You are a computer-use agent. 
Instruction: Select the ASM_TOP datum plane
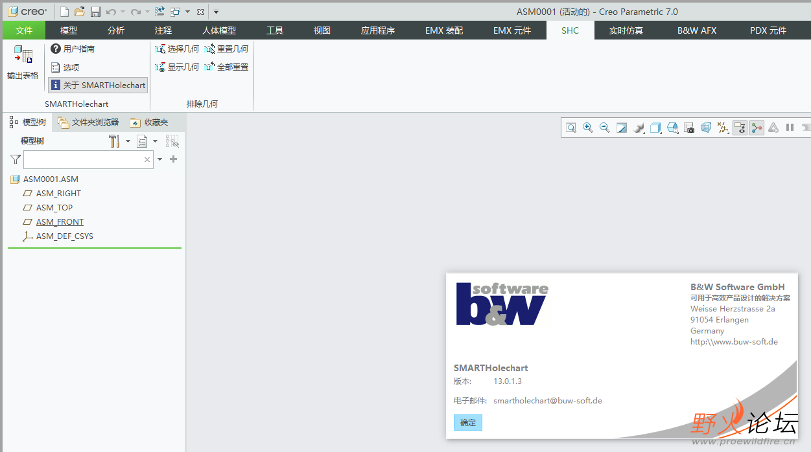[54, 208]
